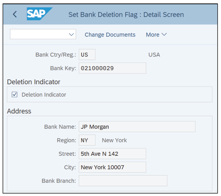Select the empty Bank Branch field
Screen dimensions: 221x196
pyautogui.click(x=123, y=180)
